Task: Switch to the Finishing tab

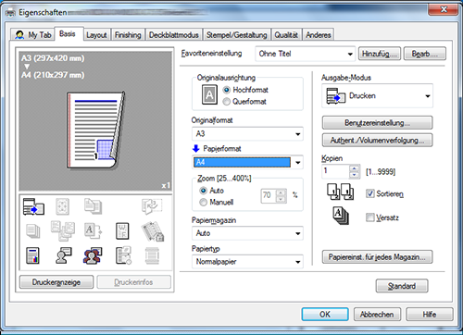Action: click(128, 35)
